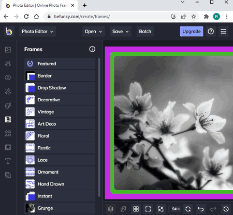Click the Frames list scrollbar

(99, 128)
